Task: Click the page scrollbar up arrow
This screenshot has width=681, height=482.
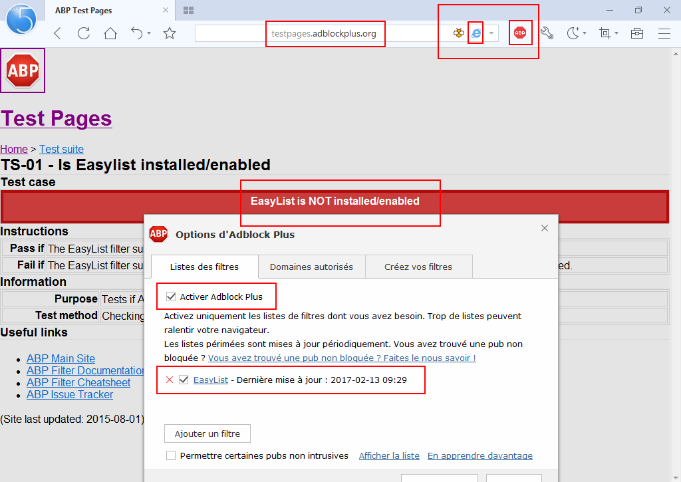Action: click(x=676, y=54)
